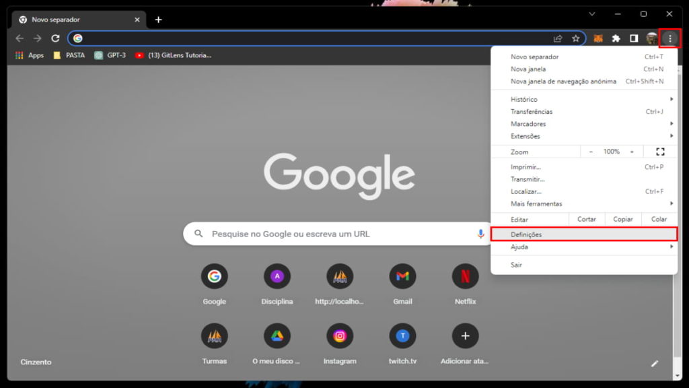Viewport: 689px width, 388px height.
Task: Start voice search with the microphone icon
Action: (x=479, y=233)
